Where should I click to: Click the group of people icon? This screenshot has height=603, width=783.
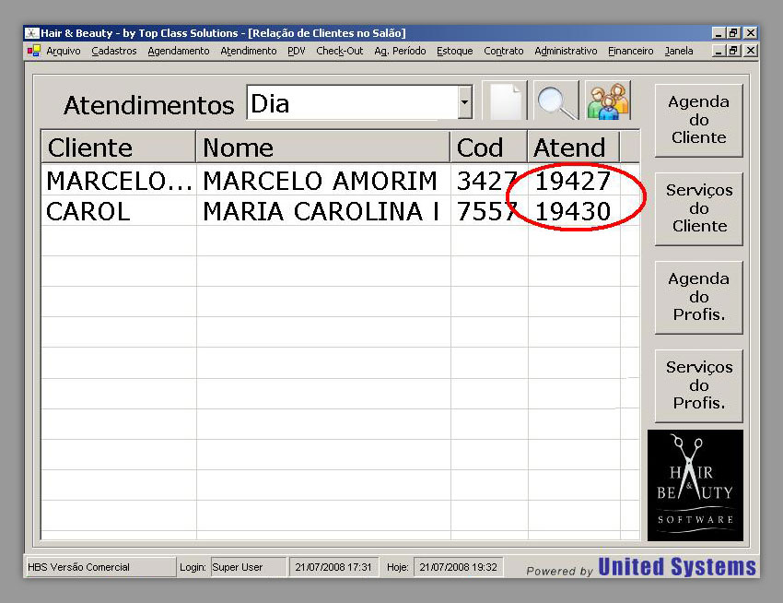coord(608,101)
